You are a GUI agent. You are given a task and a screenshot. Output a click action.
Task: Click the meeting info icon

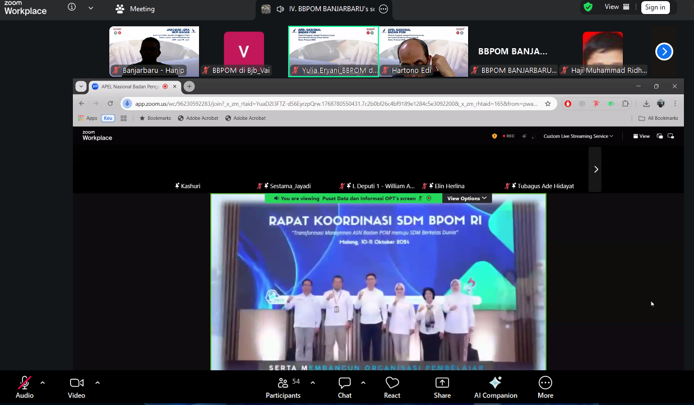[x=72, y=7]
